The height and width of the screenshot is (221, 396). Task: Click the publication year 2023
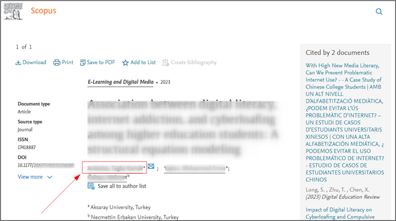[x=165, y=82]
